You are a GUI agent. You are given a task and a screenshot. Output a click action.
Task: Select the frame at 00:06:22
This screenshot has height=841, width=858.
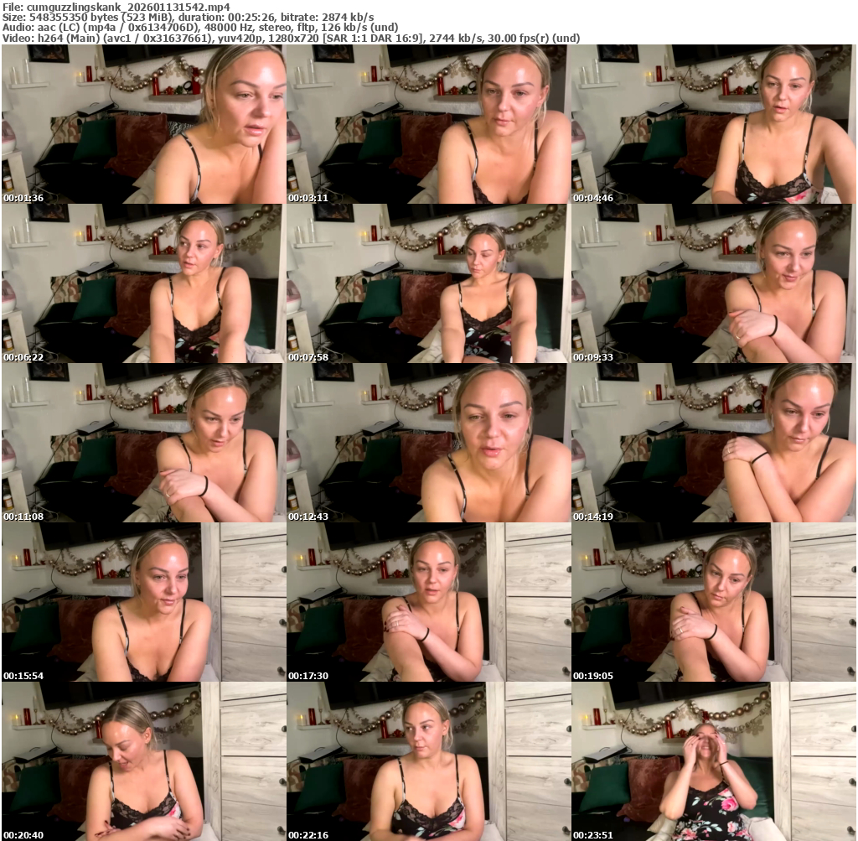[143, 283]
